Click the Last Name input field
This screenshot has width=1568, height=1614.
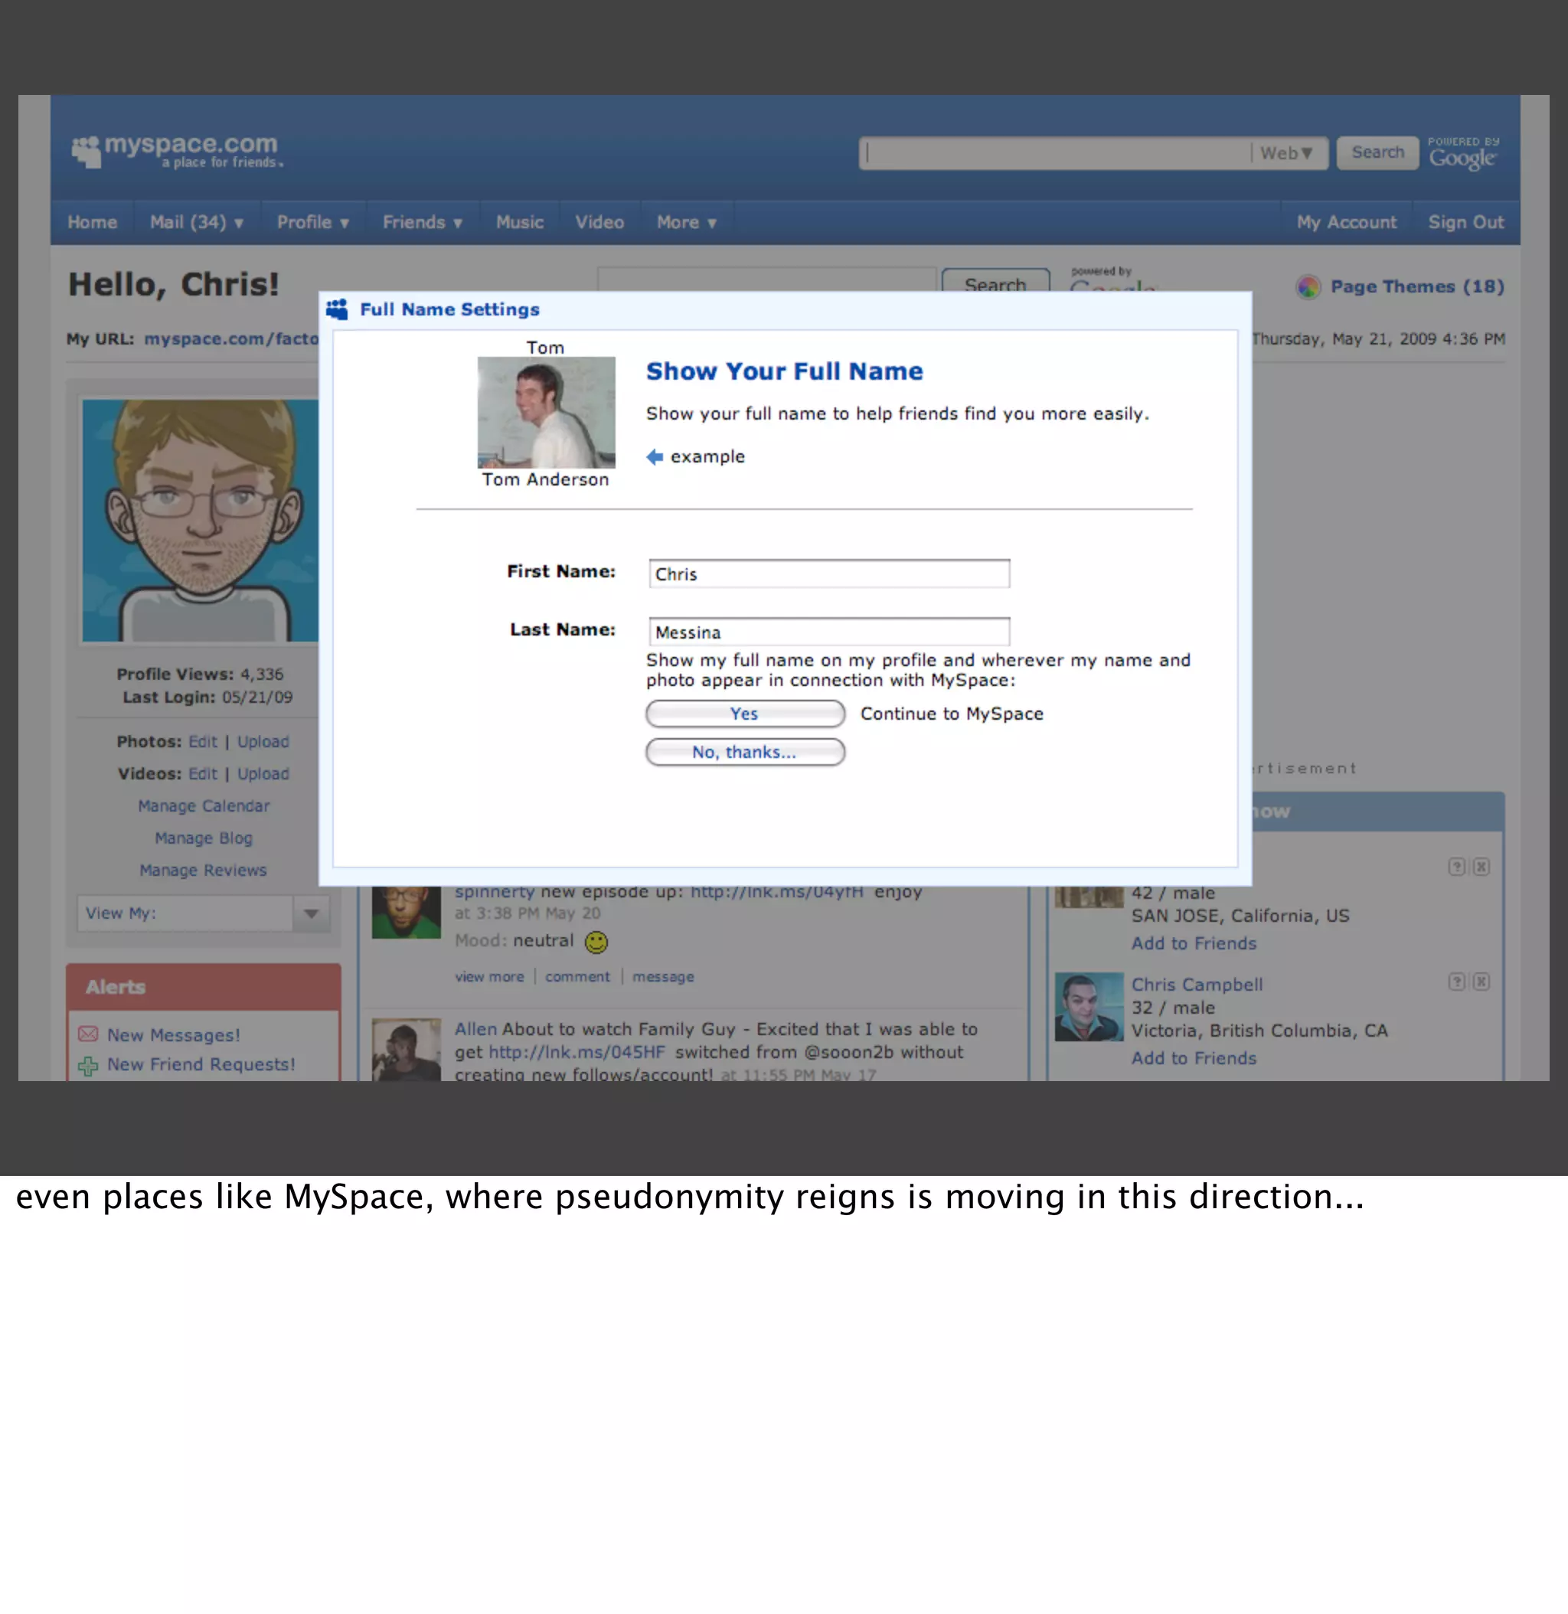point(829,632)
